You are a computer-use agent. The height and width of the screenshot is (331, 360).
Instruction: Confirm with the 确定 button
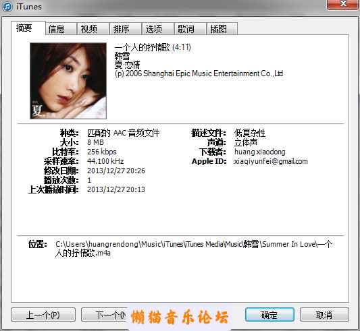pyautogui.click(x=269, y=315)
